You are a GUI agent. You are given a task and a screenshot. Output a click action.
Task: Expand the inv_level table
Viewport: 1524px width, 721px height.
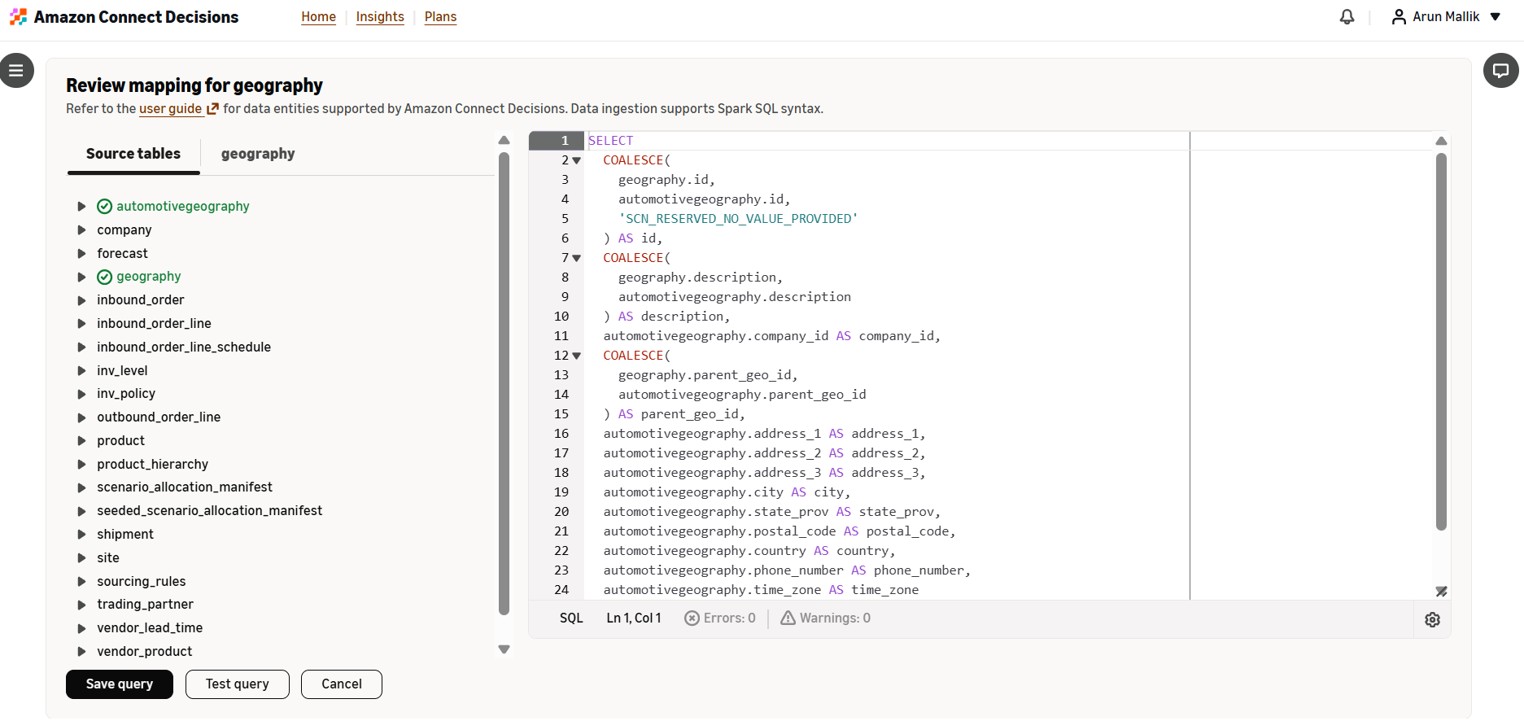[x=81, y=371]
